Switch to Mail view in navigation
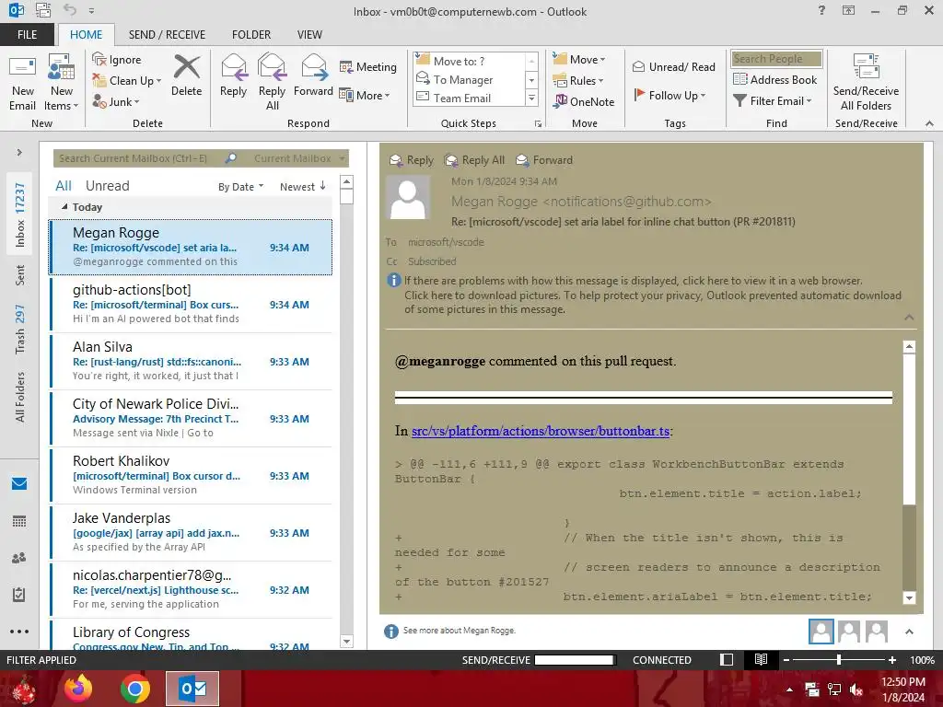Viewport: 943px width, 707px height. pos(19,483)
